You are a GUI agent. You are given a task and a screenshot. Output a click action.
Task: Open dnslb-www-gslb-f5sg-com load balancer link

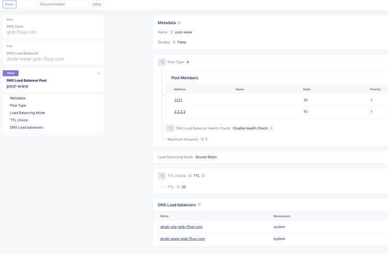coord(183,239)
